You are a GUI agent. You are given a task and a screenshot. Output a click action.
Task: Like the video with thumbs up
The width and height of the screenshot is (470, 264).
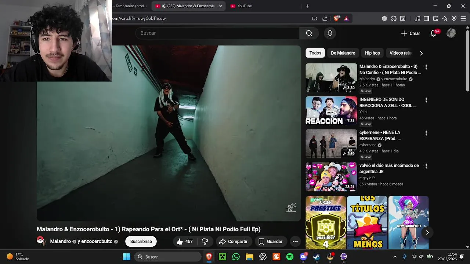click(185, 241)
